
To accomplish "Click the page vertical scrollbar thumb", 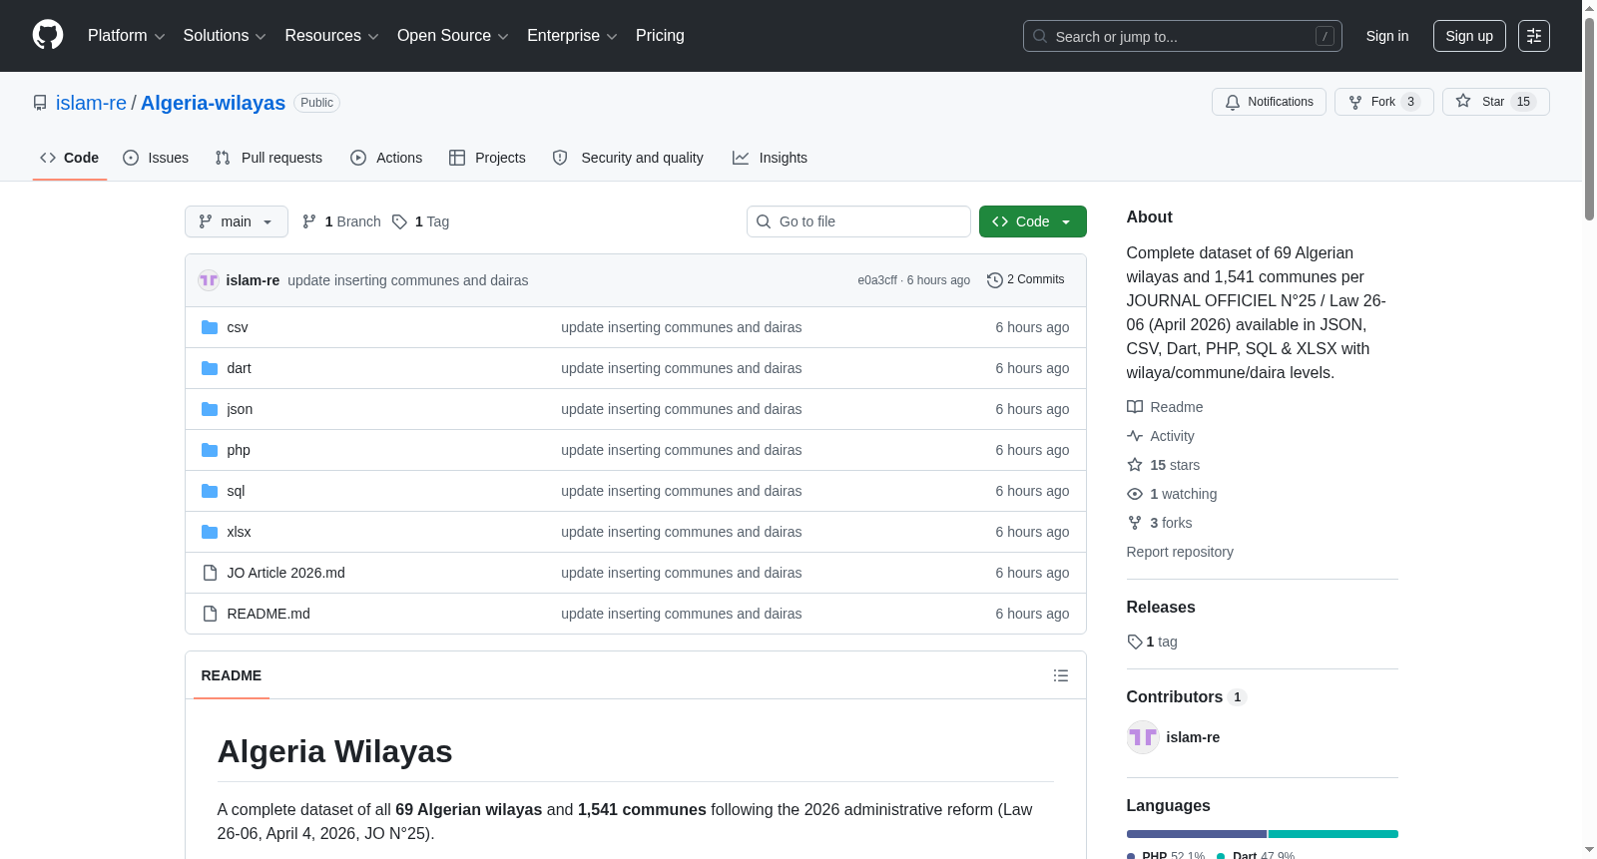I will click(x=1589, y=118).
